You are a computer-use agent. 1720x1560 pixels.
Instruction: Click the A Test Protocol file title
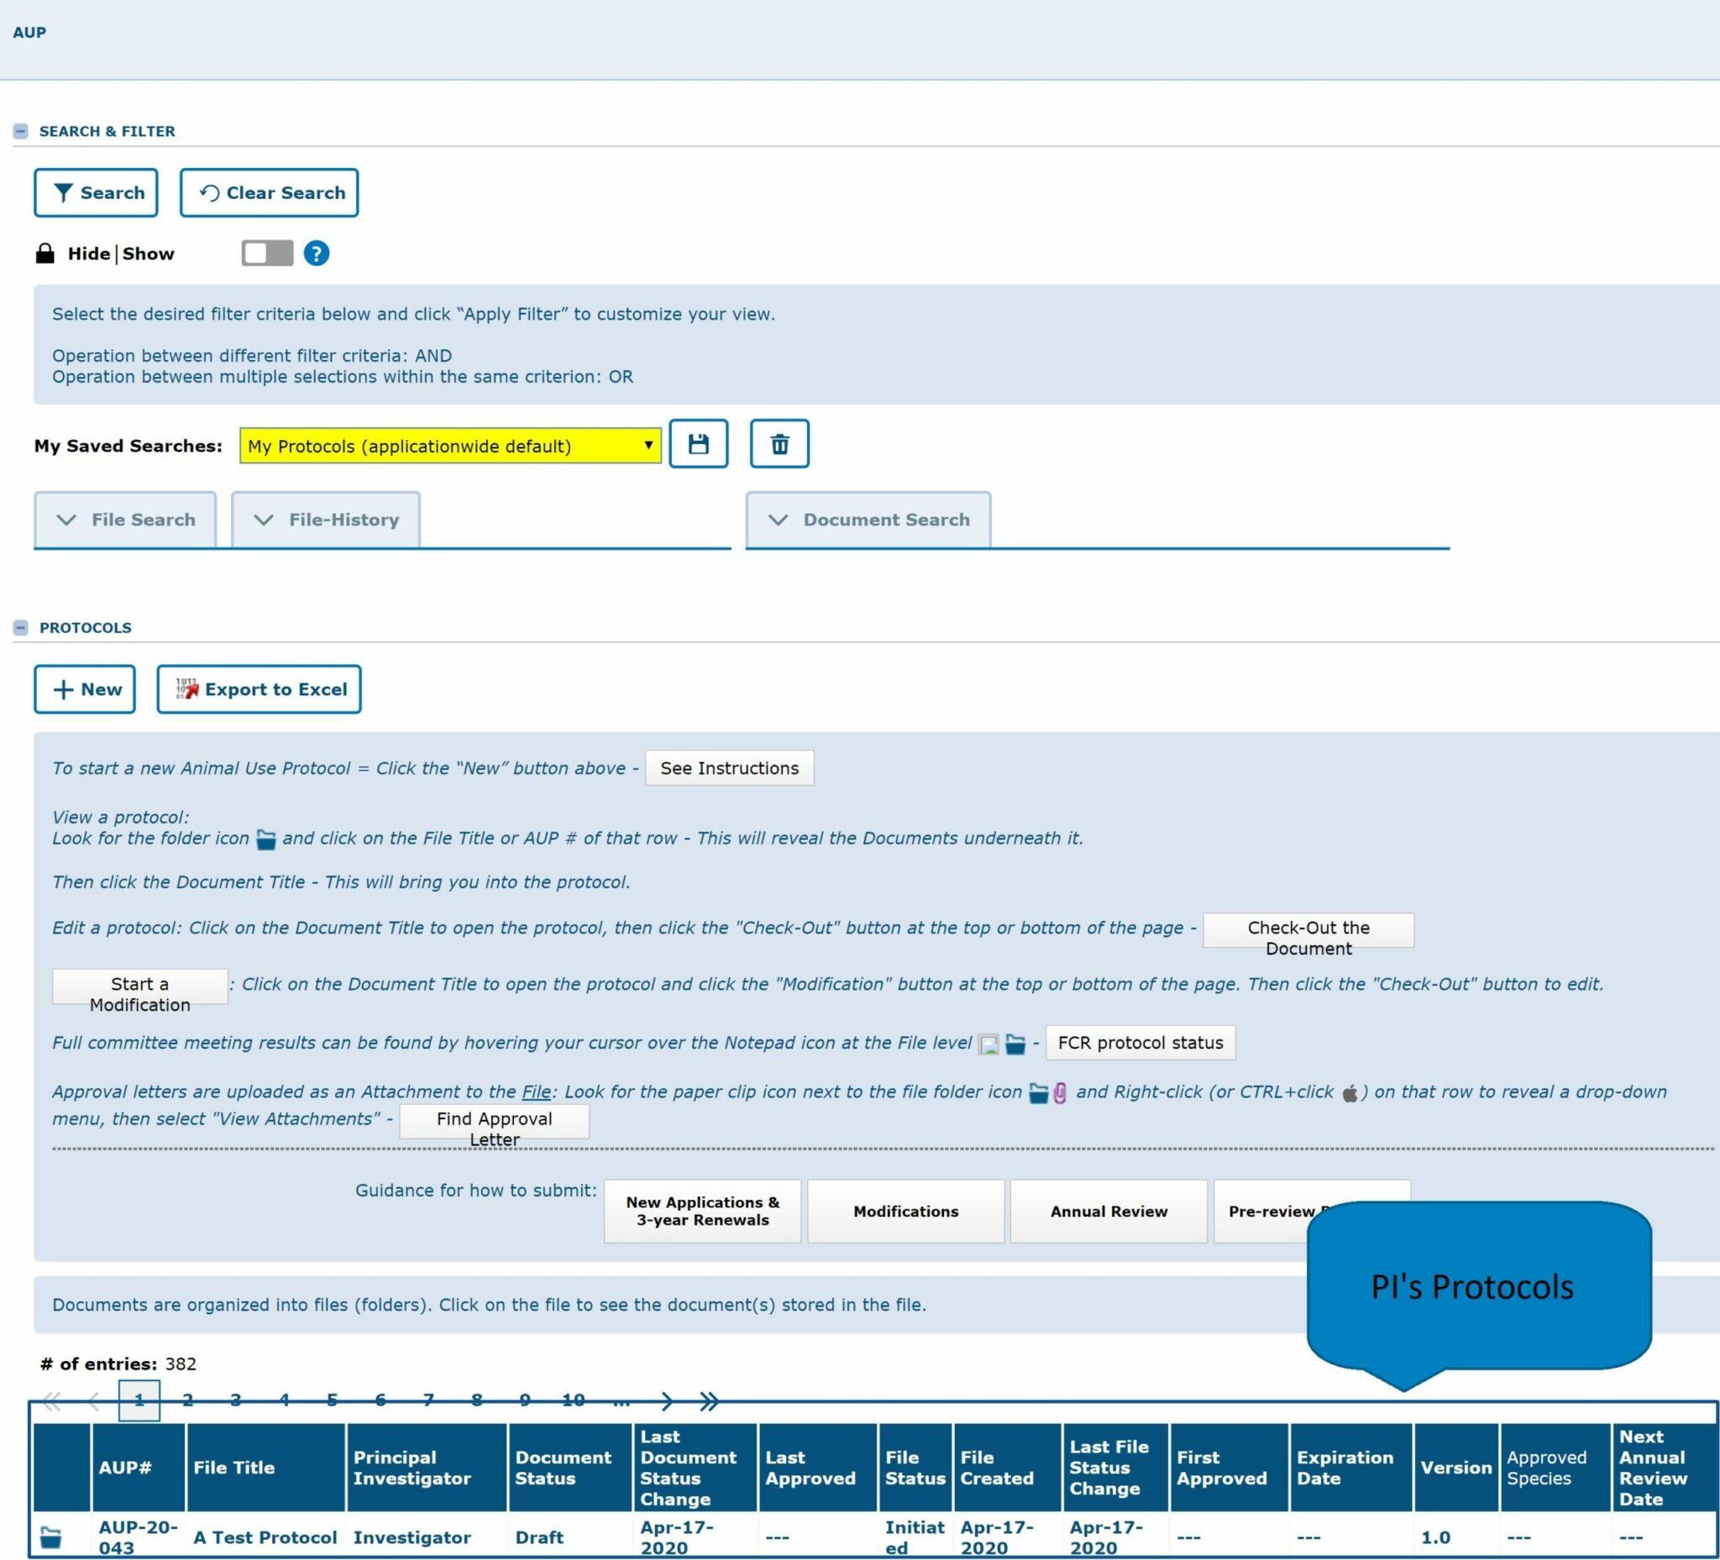tap(265, 1537)
